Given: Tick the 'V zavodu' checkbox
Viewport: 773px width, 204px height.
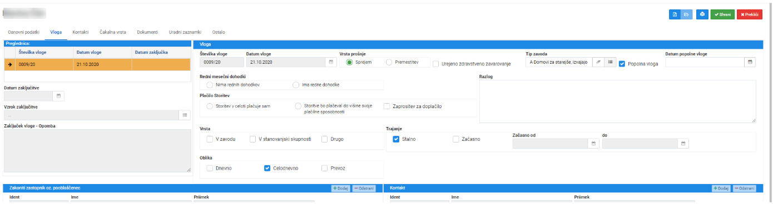Looking at the screenshot, I should point(210,139).
